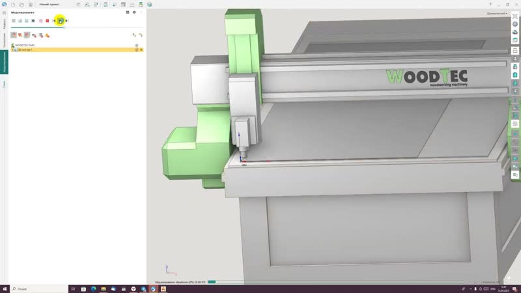Expand the 2D контур 1 operation
The width and height of the screenshot is (521, 293).
point(12,50)
